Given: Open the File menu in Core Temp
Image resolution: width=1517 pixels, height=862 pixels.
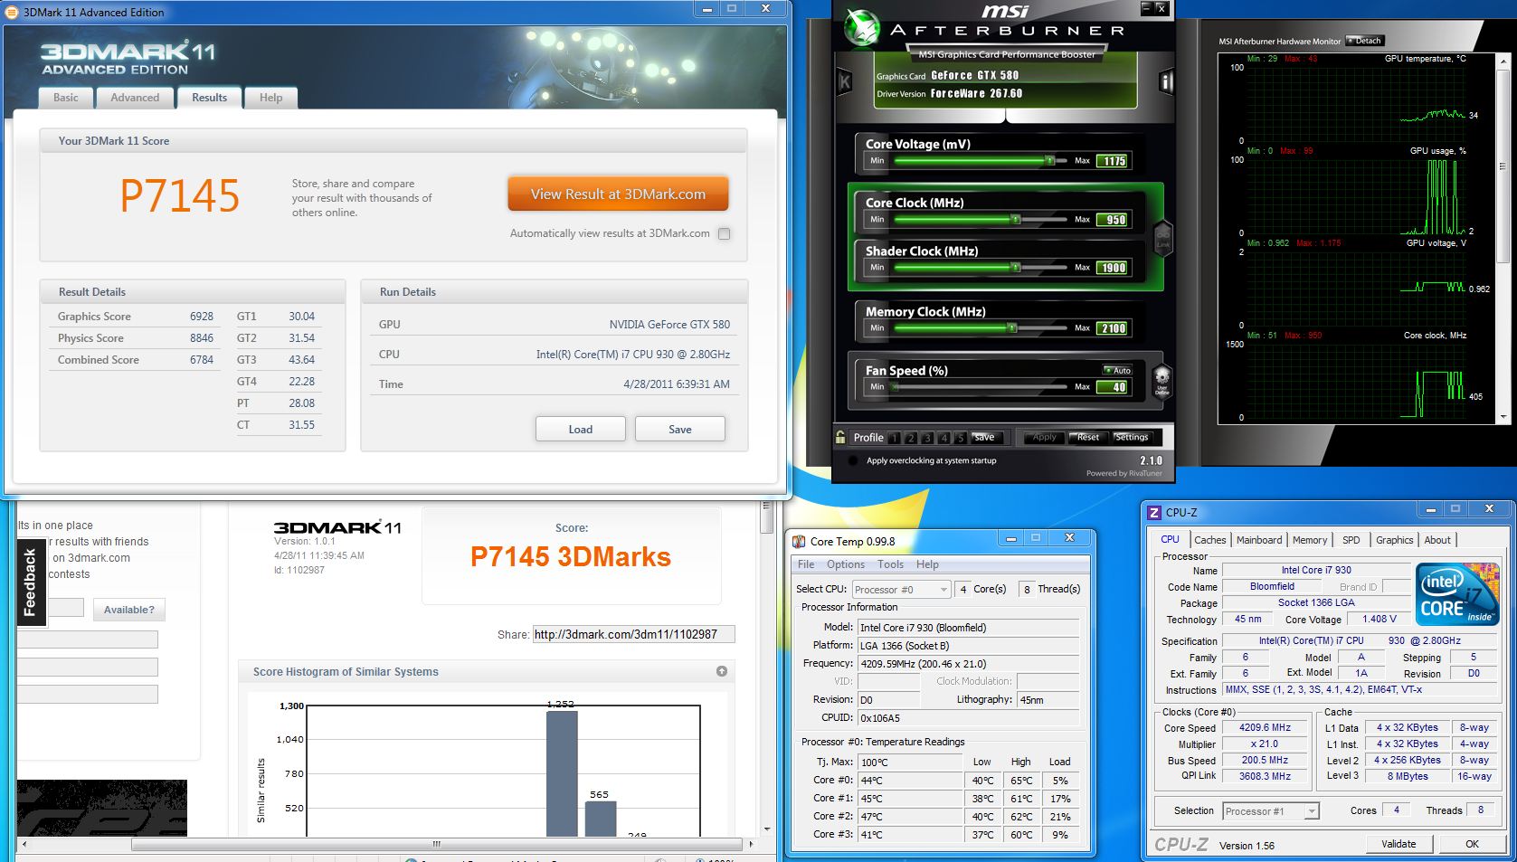Looking at the screenshot, I should [806, 564].
